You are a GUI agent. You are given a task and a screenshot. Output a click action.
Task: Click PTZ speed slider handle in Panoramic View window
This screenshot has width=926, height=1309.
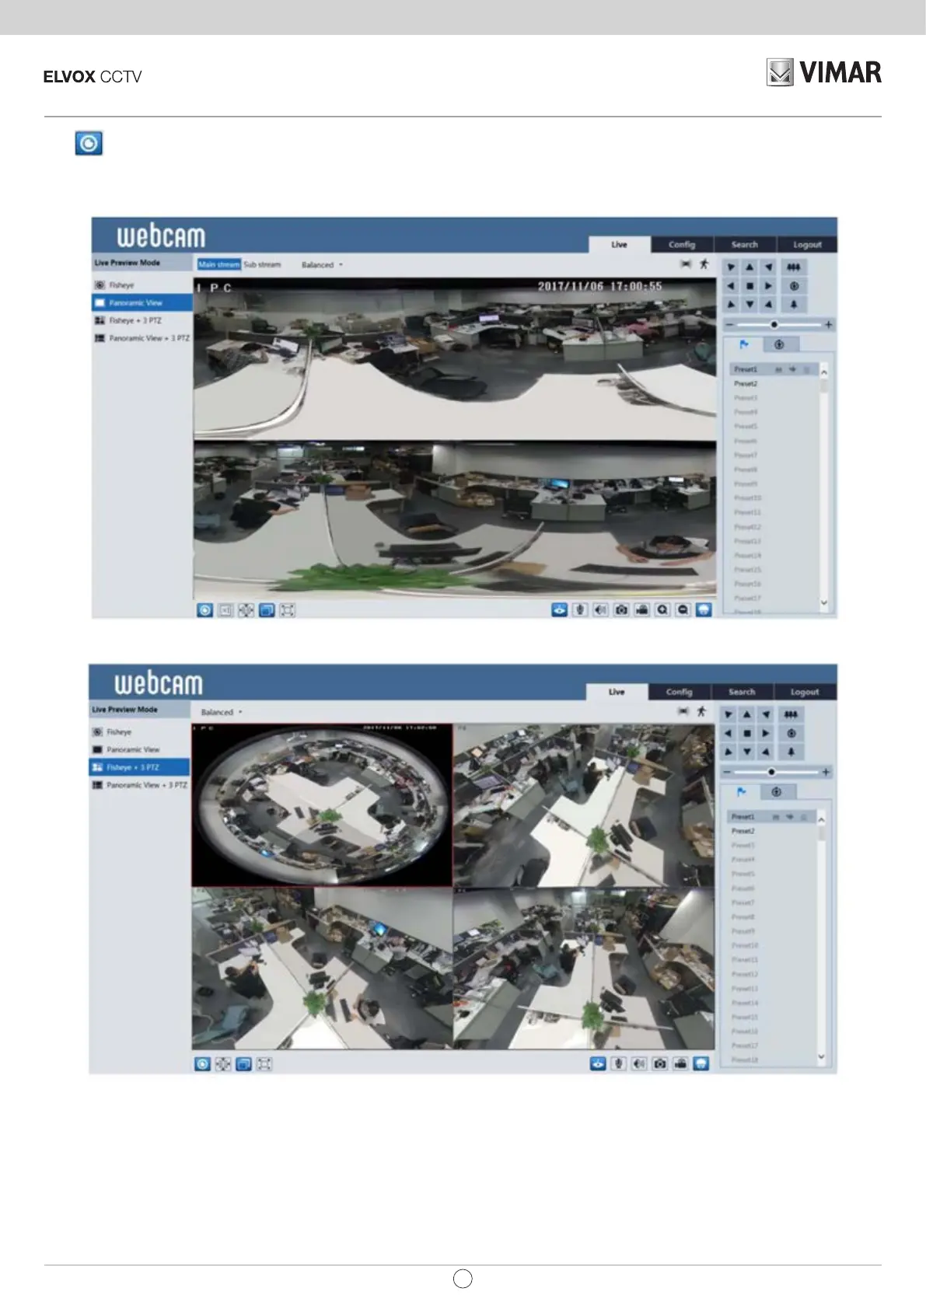point(774,324)
